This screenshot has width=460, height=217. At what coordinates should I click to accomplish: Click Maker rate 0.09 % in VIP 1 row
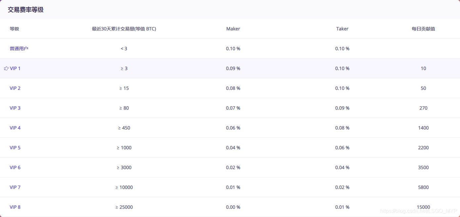click(233, 68)
